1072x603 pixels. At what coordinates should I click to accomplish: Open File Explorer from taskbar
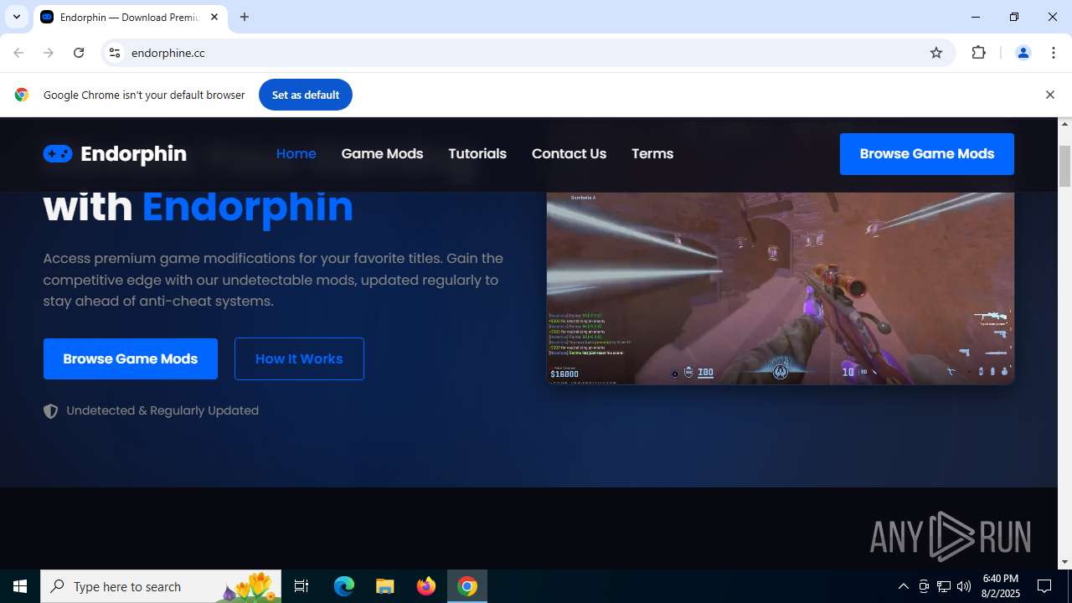[385, 586]
